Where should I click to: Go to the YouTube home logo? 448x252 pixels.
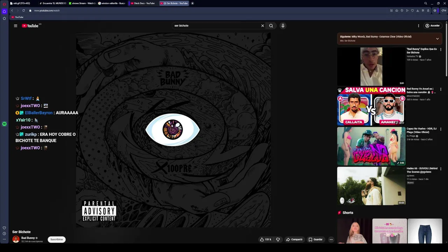30,26
